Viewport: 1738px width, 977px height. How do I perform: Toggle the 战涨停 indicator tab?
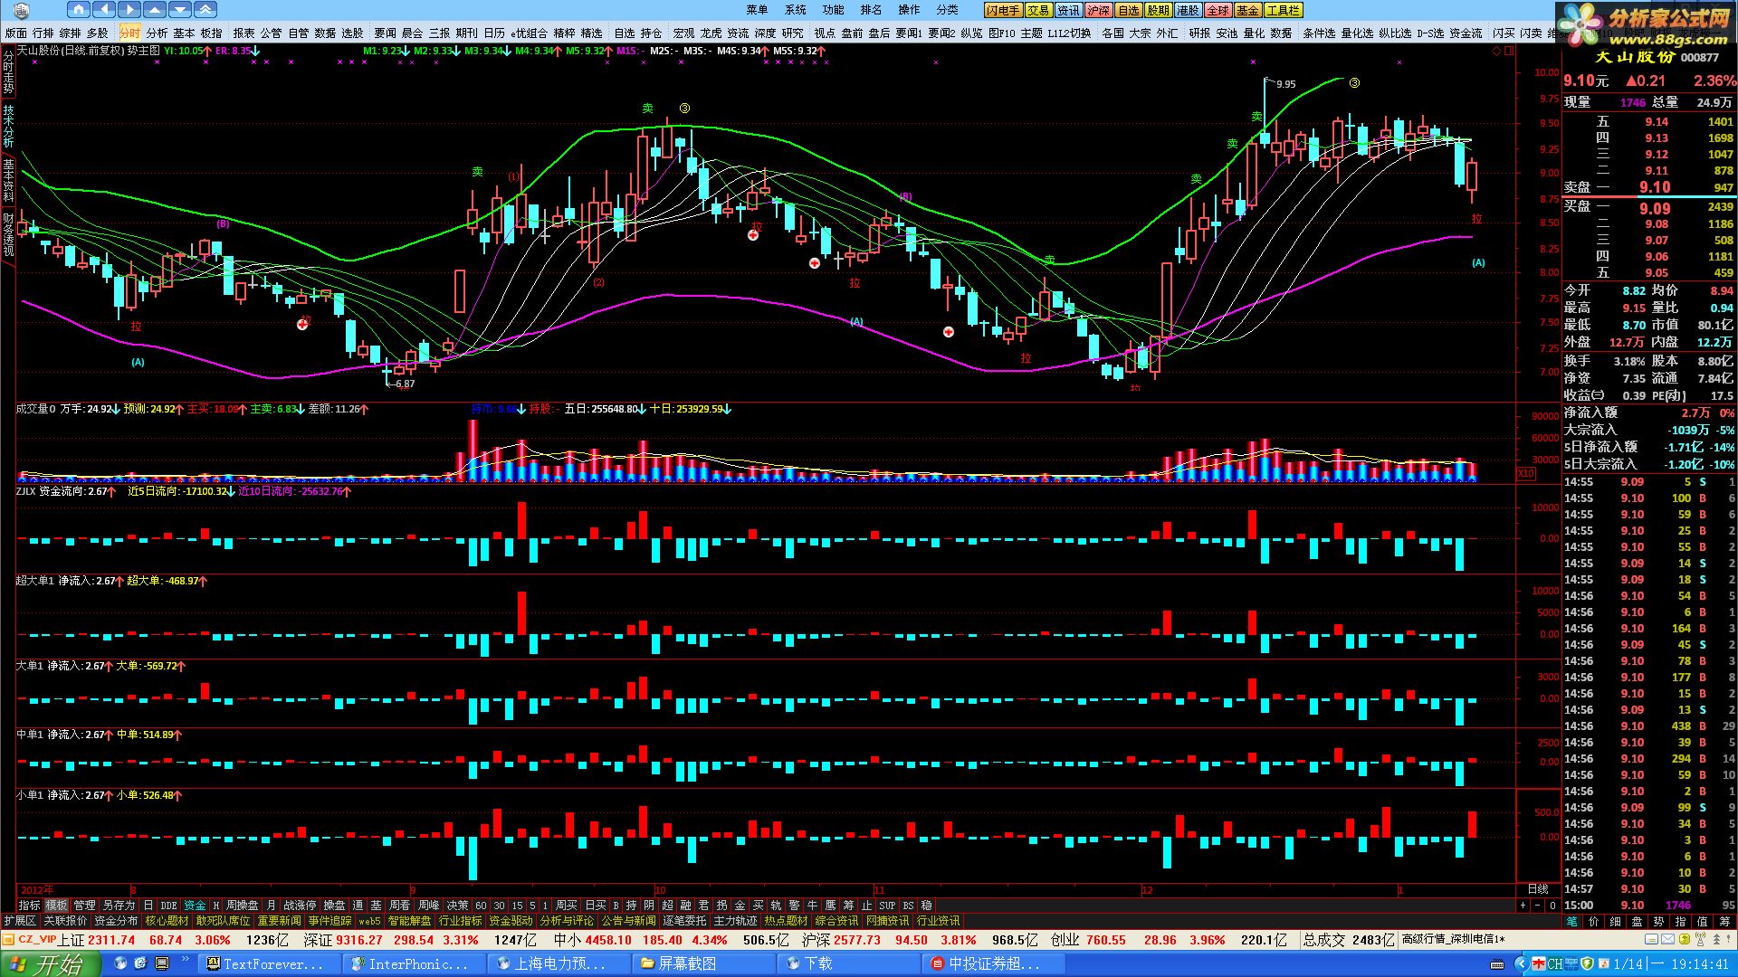[300, 905]
